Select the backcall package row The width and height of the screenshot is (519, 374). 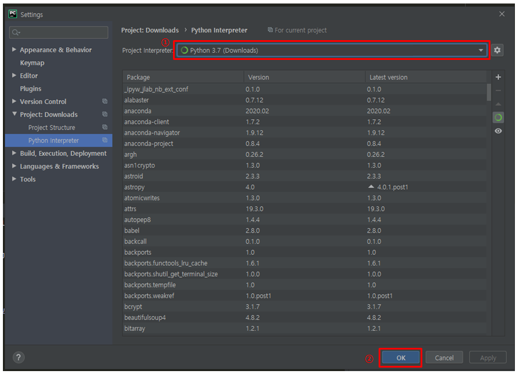click(305, 241)
